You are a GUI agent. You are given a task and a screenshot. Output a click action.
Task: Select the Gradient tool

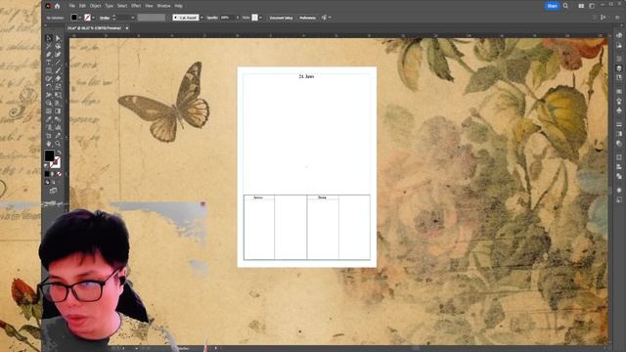(x=58, y=110)
